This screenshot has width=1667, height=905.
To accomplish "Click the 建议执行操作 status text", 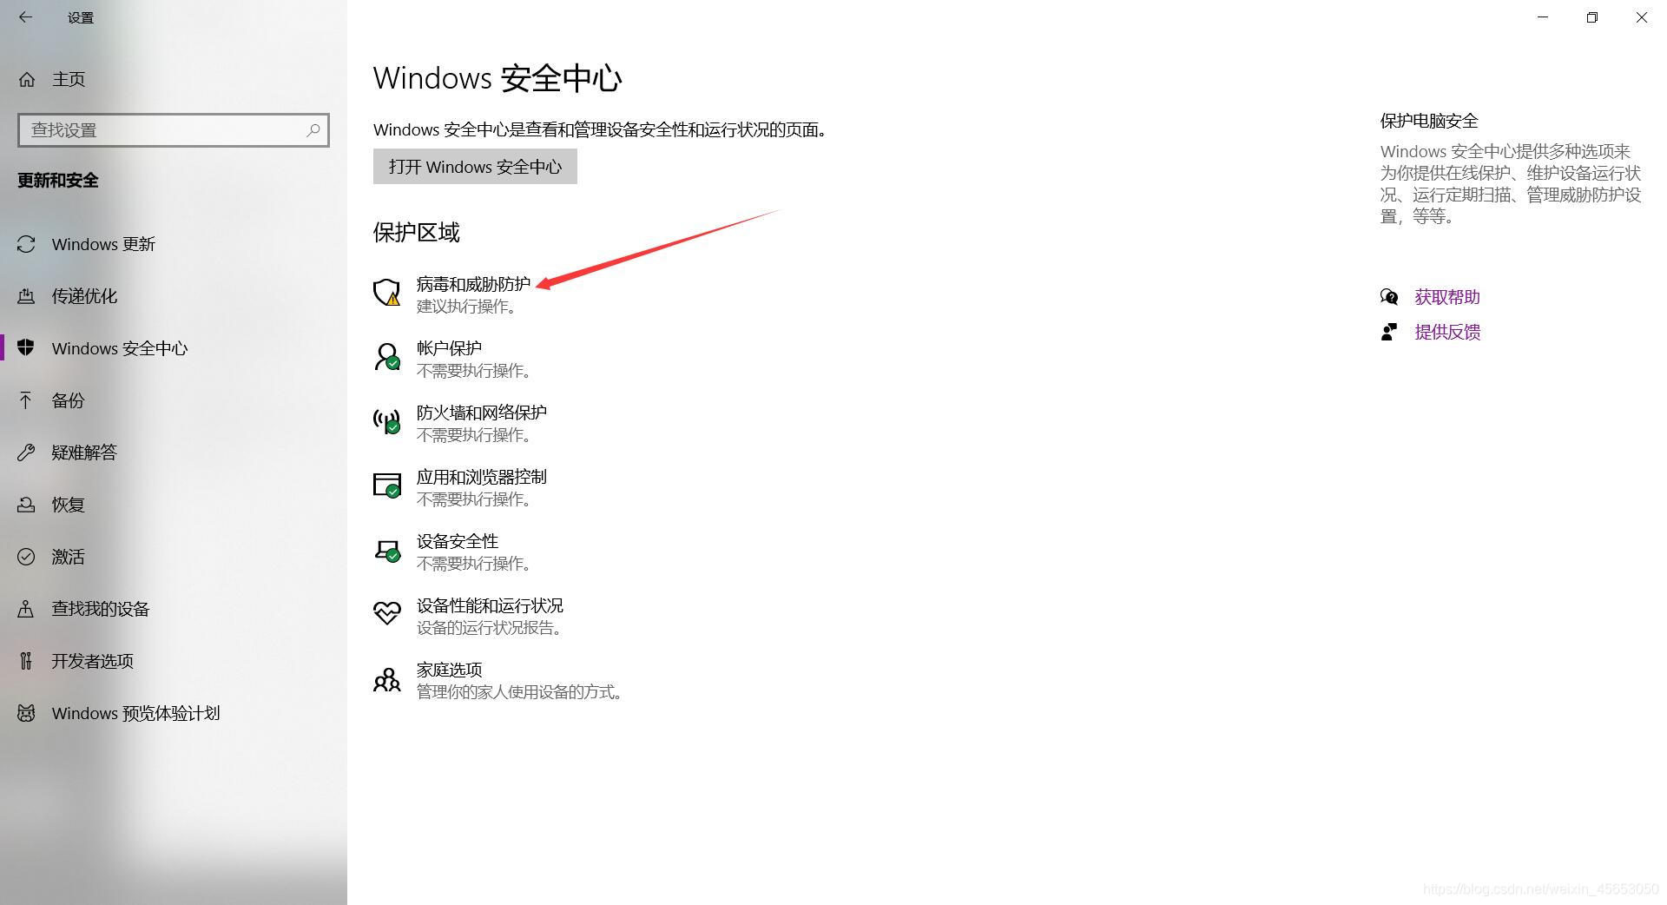I will 468,307.
